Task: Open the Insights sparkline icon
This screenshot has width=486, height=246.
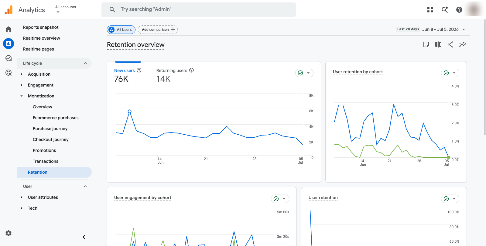Action: tap(463, 44)
